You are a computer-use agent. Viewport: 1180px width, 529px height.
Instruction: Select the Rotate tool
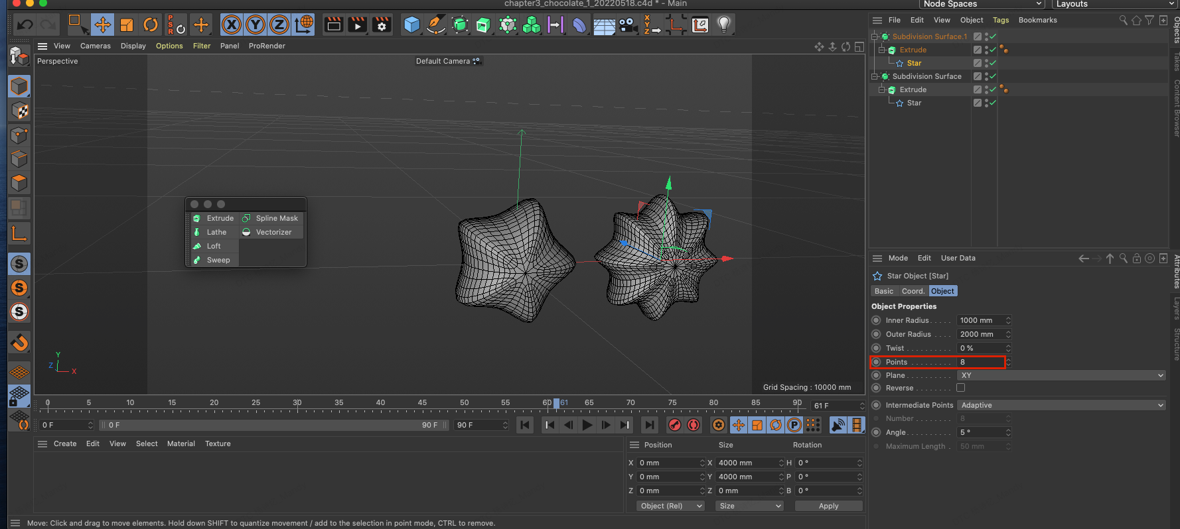coord(151,25)
